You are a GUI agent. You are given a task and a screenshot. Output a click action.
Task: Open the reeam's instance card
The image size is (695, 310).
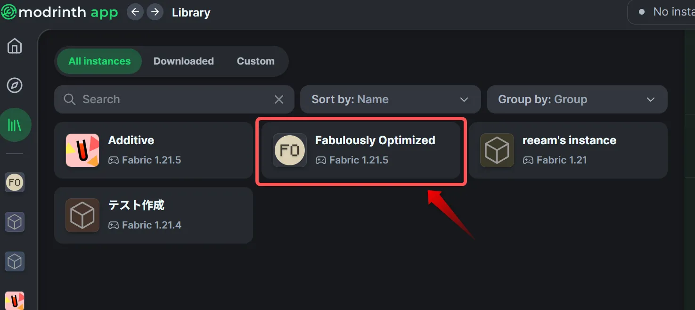[568, 150]
